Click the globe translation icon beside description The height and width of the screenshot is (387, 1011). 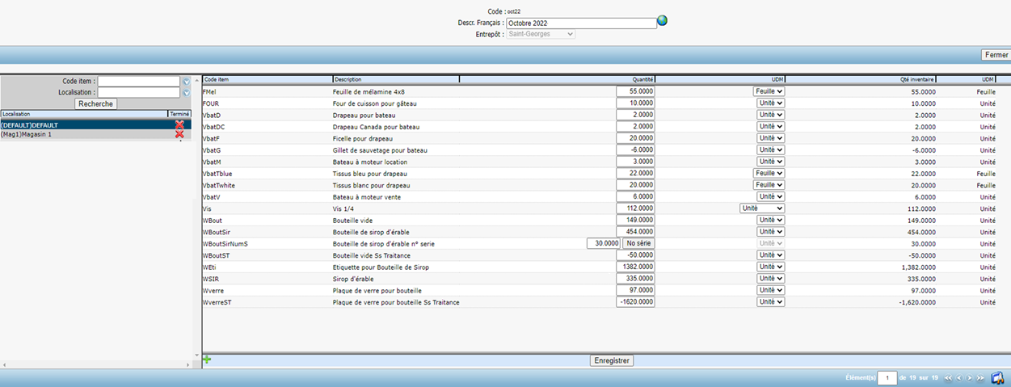[x=662, y=21]
